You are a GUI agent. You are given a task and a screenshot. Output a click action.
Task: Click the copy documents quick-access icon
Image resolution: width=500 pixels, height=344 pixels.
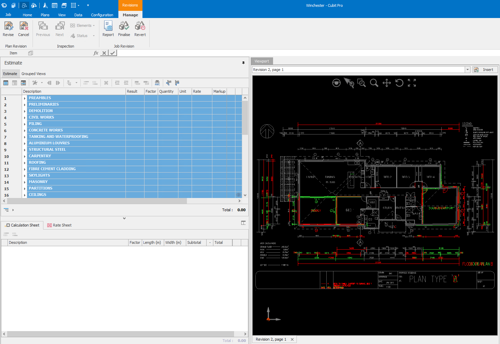click(x=13, y=5)
